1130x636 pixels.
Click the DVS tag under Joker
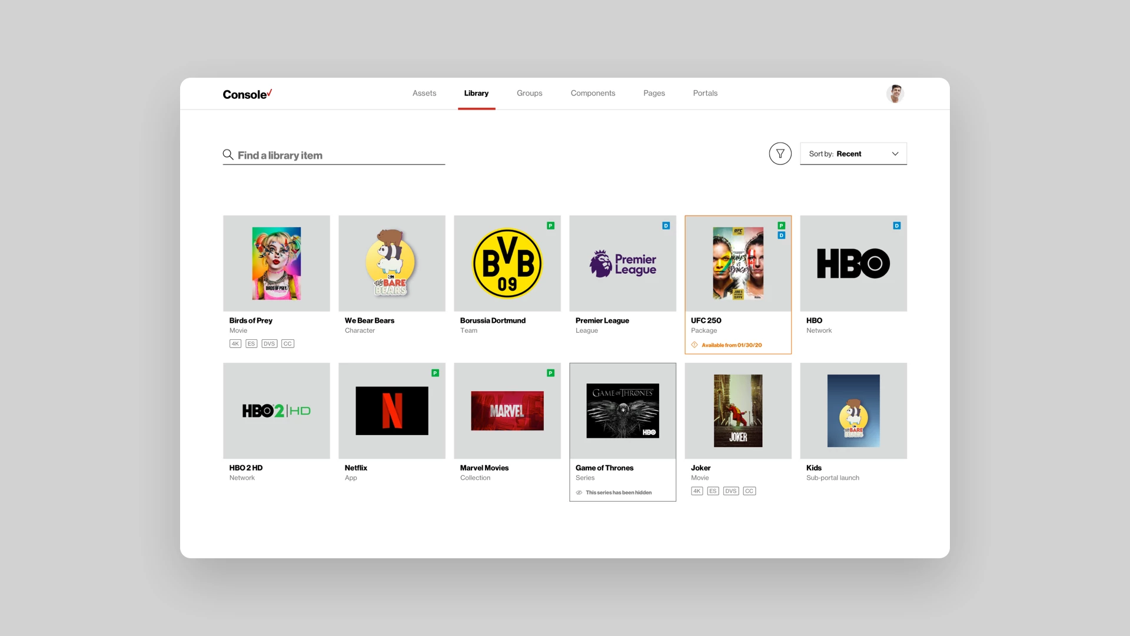(x=731, y=491)
